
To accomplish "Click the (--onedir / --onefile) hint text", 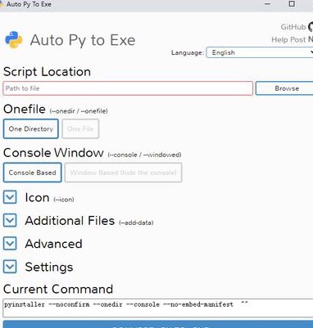I will click(x=79, y=111).
